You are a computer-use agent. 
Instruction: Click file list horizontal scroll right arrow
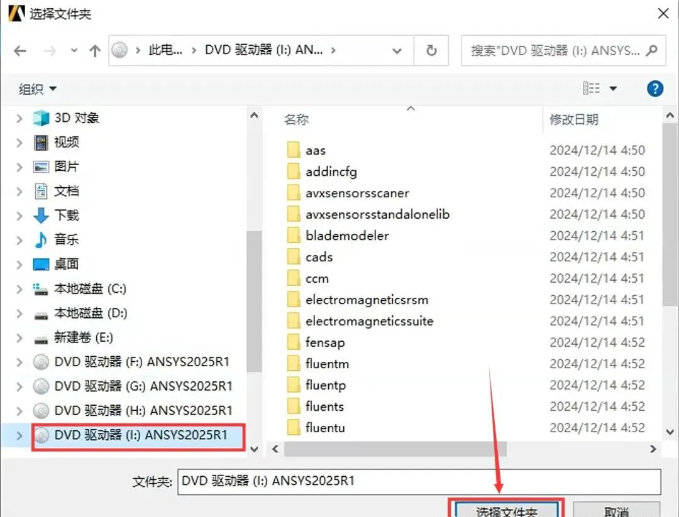(x=653, y=449)
